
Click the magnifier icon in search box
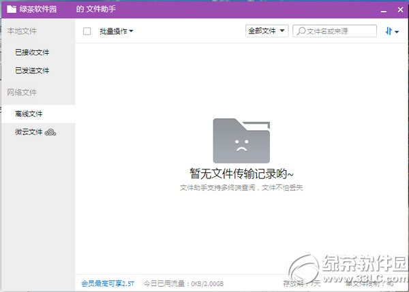[x=301, y=31]
